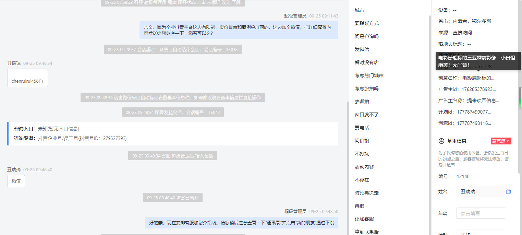Click the 超级管理员 sender name at 09:48:50

pyautogui.click(x=295, y=211)
